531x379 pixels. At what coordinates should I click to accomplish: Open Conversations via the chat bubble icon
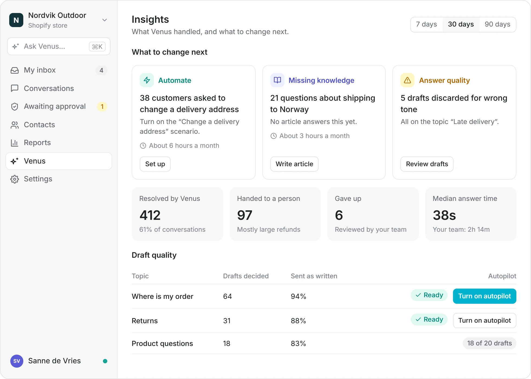pyautogui.click(x=15, y=88)
